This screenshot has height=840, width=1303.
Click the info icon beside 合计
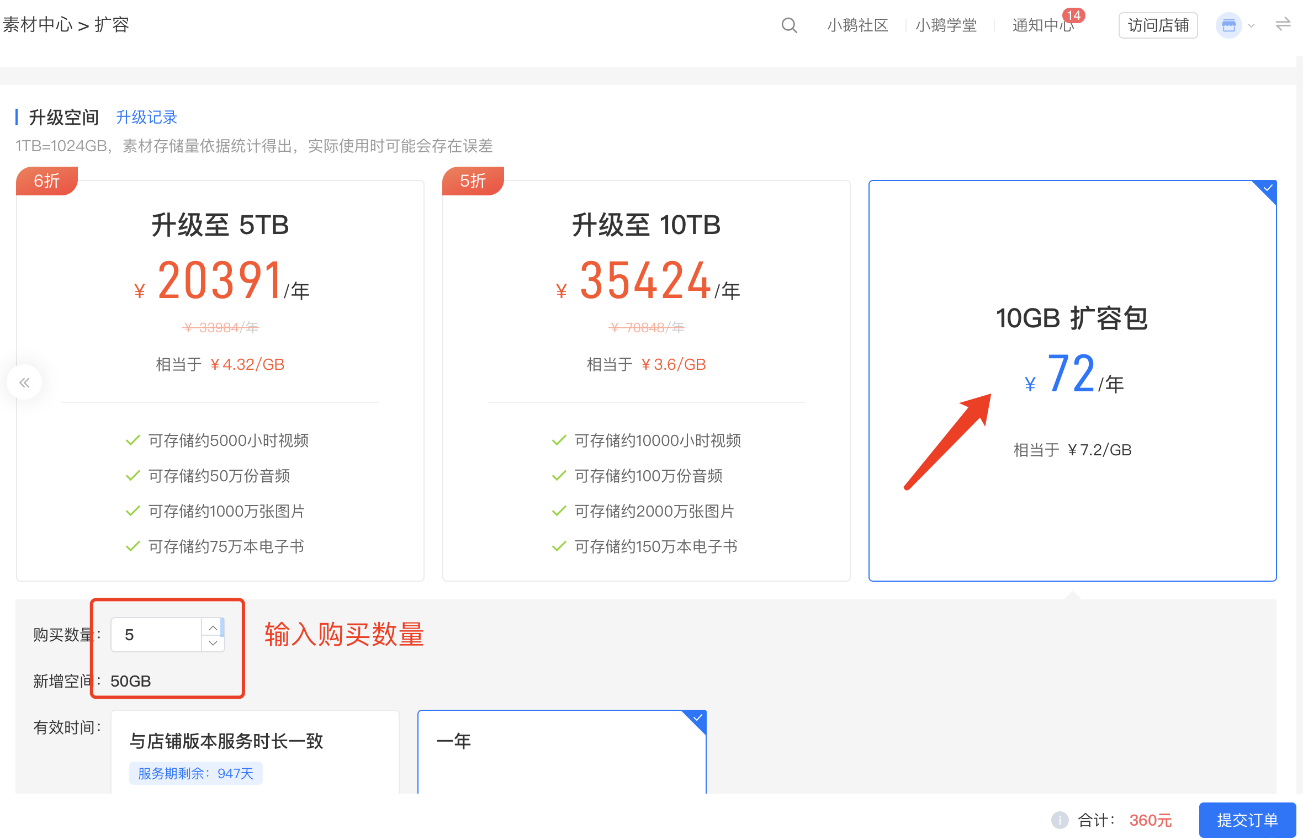[x=1059, y=820]
